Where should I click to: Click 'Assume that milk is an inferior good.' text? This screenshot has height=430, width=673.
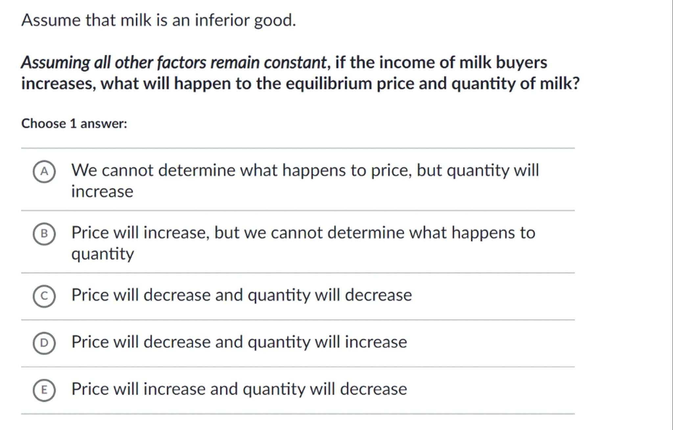158,20
